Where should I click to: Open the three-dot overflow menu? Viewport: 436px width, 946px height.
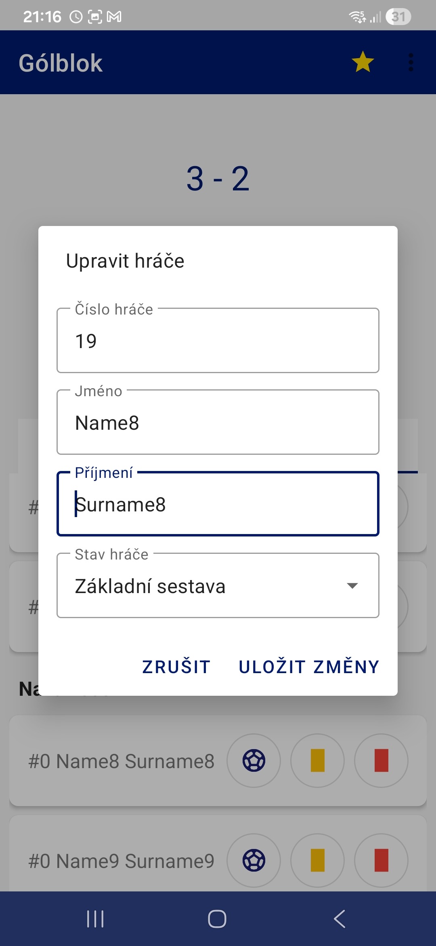(411, 62)
